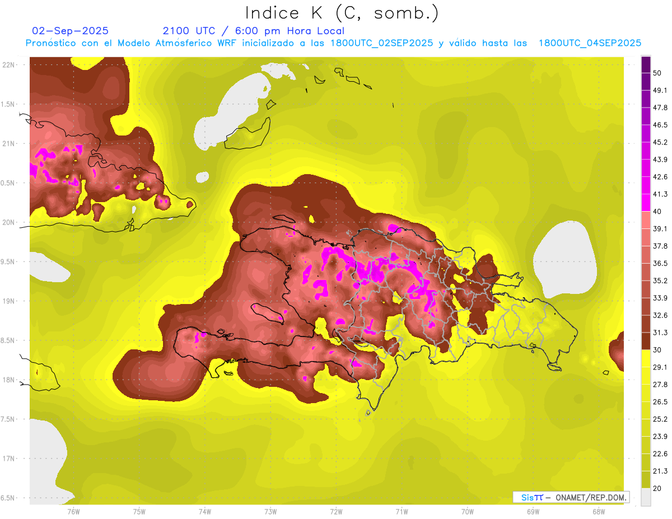Click the map title "Indice K (C, somb.)"
This screenshot has width=672, height=519.
click(x=342, y=12)
